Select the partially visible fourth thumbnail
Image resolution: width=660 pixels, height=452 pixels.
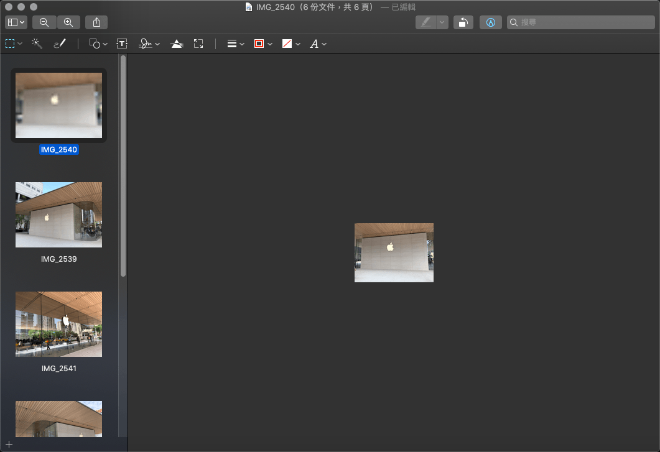59,419
